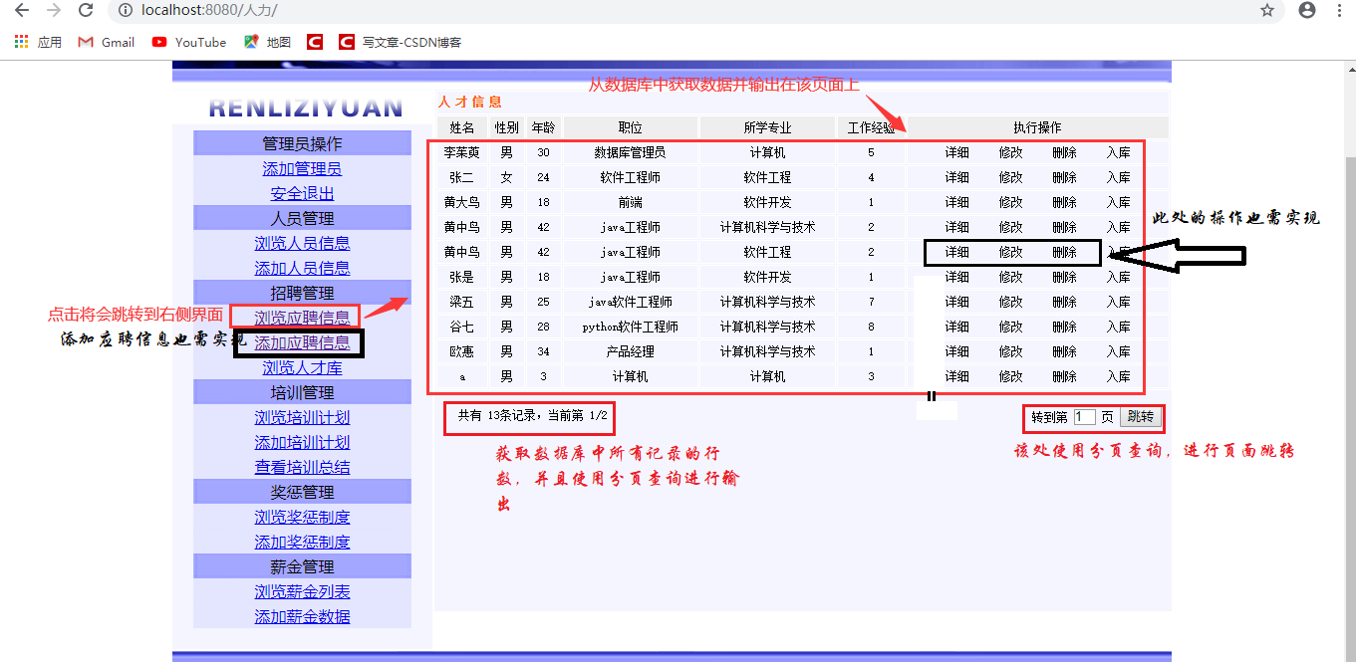Open the Gmail bookmark

pos(105,42)
